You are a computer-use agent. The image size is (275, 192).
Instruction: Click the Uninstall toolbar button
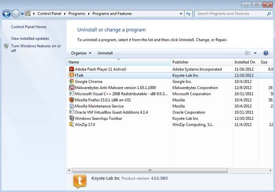click(105, 53)
